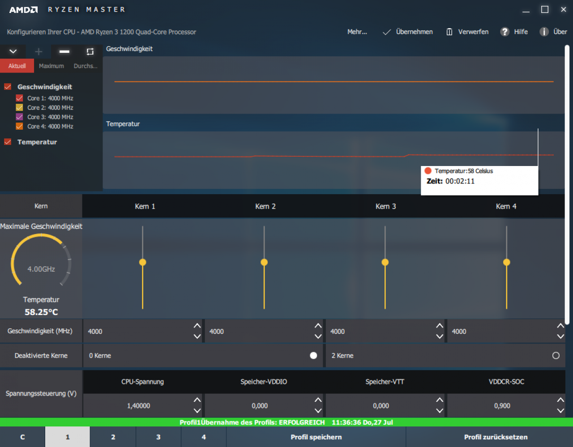Lower VDDCR-SOC with down arrow
The height and width of the screenshot is (447, 573).
560,411
